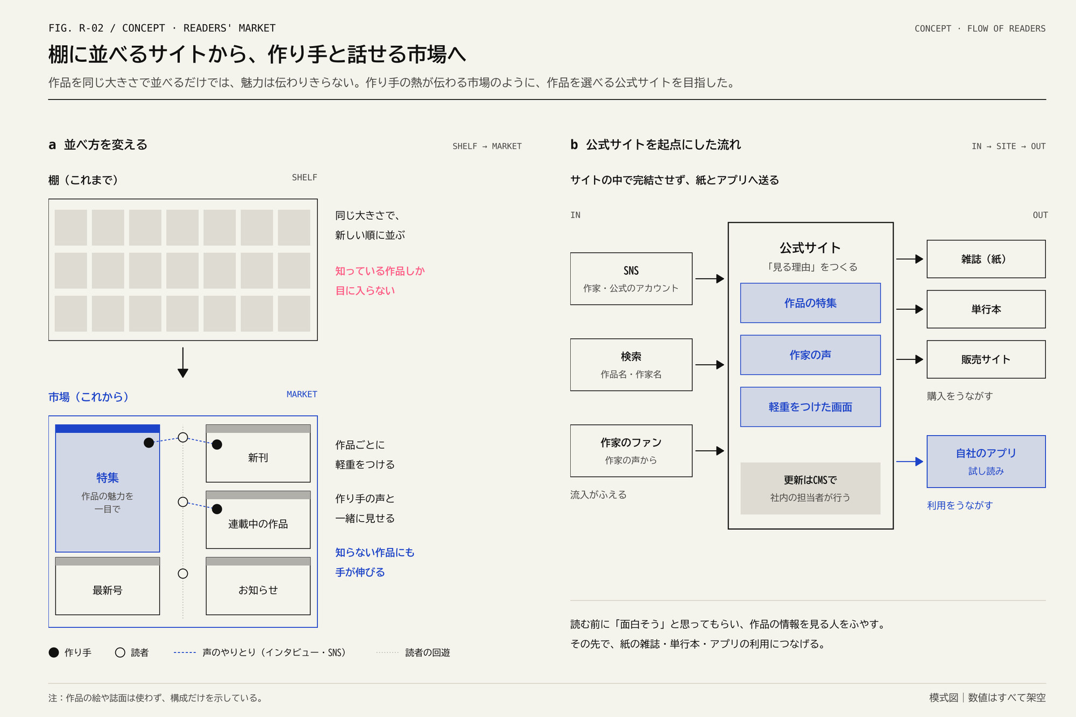This screenshot has width=1076, height=717.
Task: Click the down arrow between 棚 and 市場
Action: (x=183, y=363)
